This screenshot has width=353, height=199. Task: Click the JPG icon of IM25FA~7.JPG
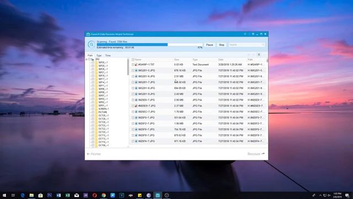(136, 142)
